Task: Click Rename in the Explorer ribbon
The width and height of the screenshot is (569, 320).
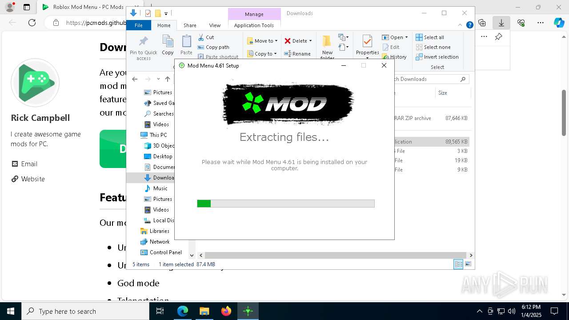Action: (297, 54)
